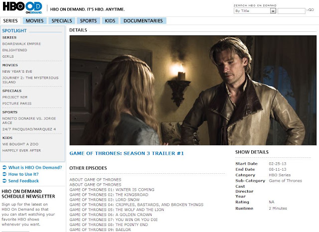Open Boardwalk Empire in Spotlight
This screenshot has height=232, width=319.
pos(21,44)
